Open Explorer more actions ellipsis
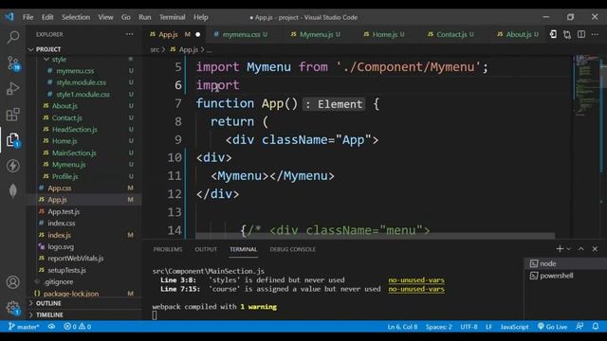607x341 pixels. point(129,34)
